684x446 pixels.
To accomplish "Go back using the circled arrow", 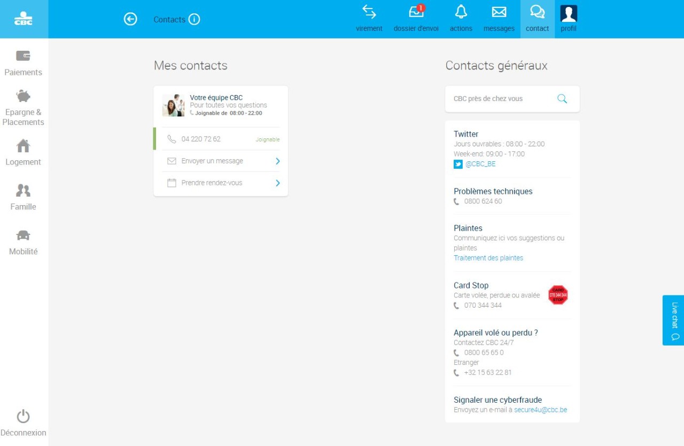I will [130, 19].
